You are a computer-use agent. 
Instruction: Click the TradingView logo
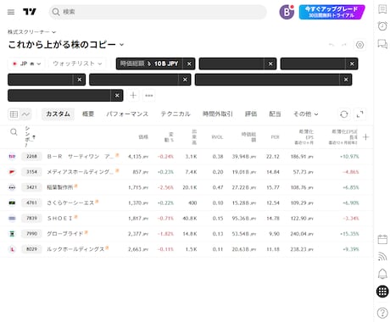point(30,12)
